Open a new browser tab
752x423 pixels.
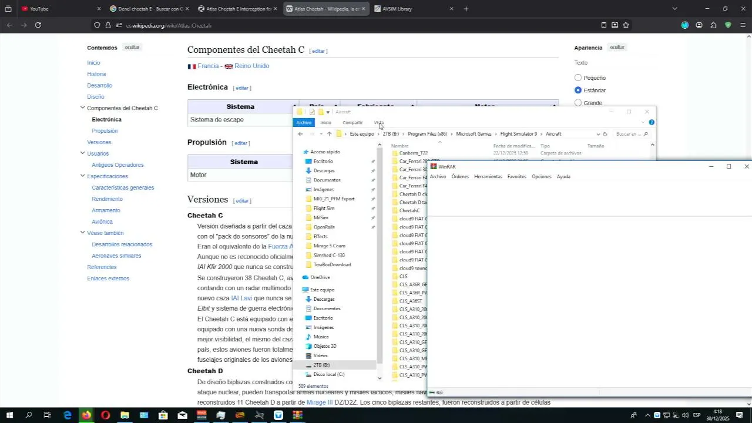coord(466,9)
